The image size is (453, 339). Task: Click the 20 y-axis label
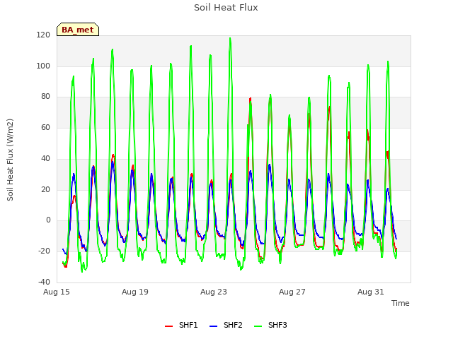click(x=45, y=190)
